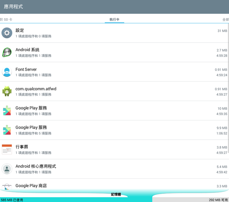Open the com.qualcomm.atfwd entry
The width and height of the screenshot is (229, 202).
pos(114,91)
